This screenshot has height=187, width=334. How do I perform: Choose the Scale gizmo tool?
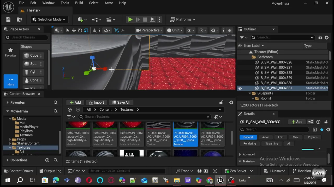pos(86,30)
